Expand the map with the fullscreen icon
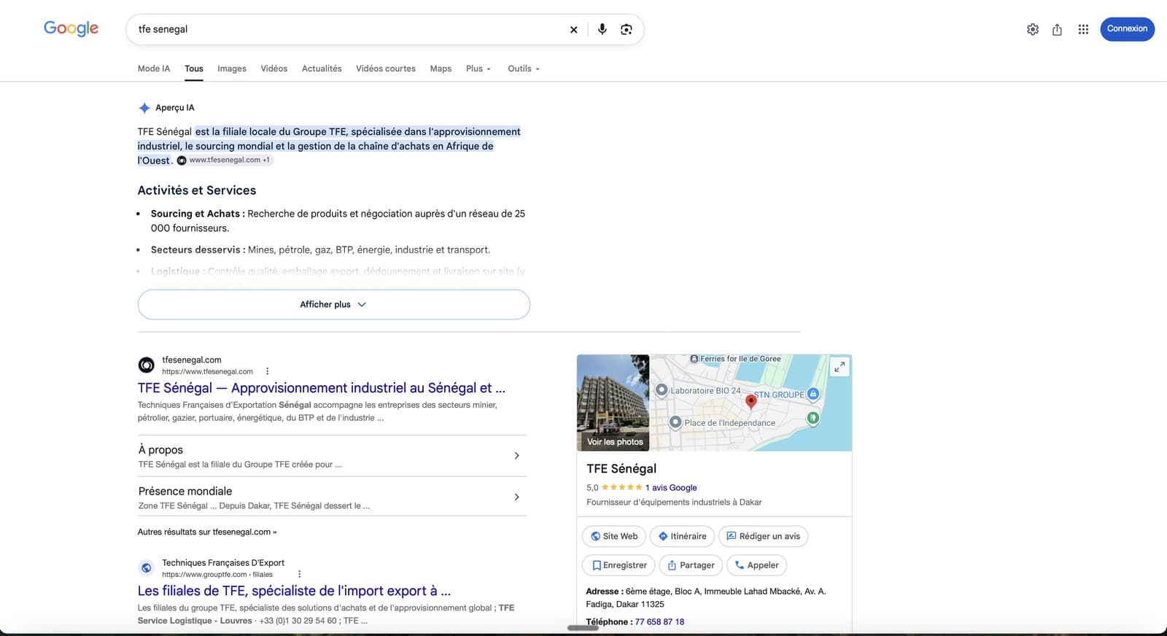The width and height of the screenshot is (1167, 636). pyautogui.click(x=840, y=367)
